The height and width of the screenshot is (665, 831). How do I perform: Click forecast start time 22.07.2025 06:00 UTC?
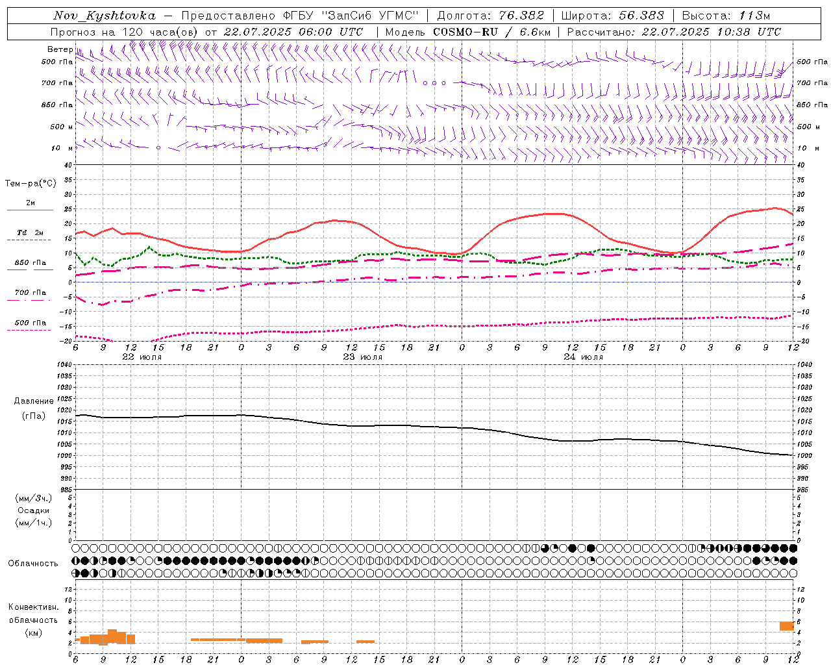point(293,31)
